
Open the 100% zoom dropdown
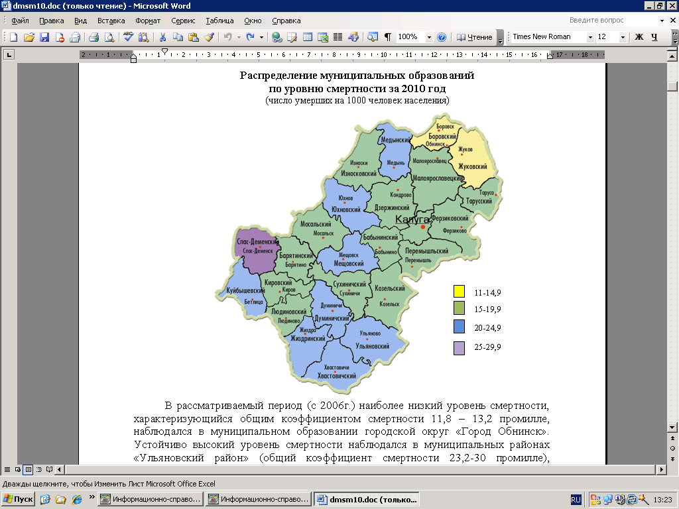pos(429,37)
